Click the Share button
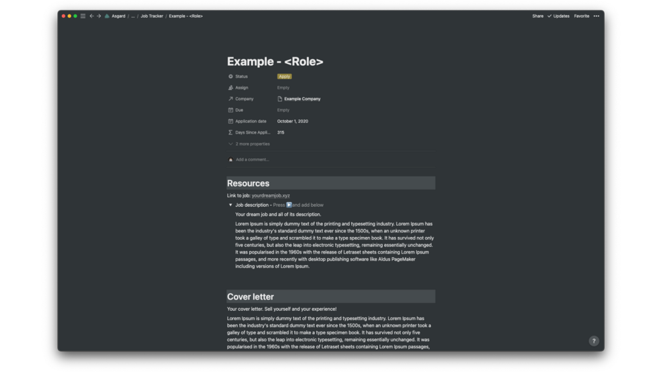This screenshot has width=662, height=372. (538, 16)
